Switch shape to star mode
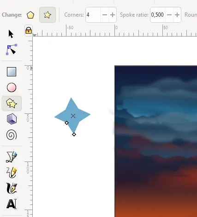Image resolution: width=197 pixels, height=217 pixels. tap(48, 15)
